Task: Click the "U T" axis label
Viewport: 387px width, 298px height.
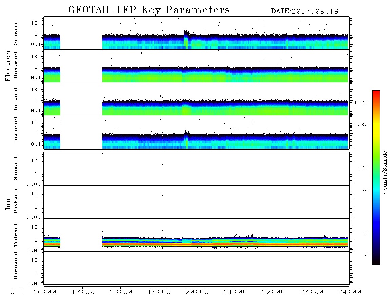Action: pos(17,292)
